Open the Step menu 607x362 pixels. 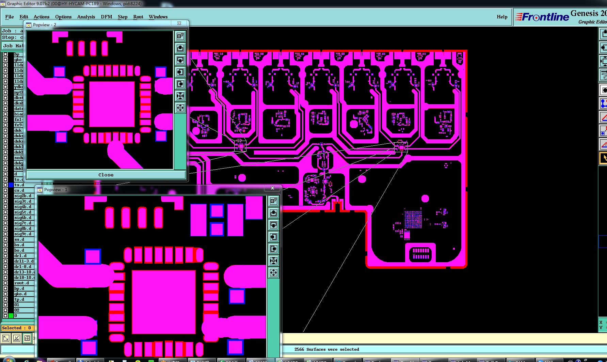123,17
